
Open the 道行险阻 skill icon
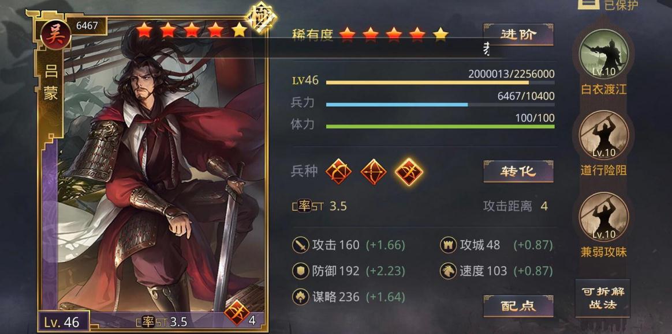(604, 135)
